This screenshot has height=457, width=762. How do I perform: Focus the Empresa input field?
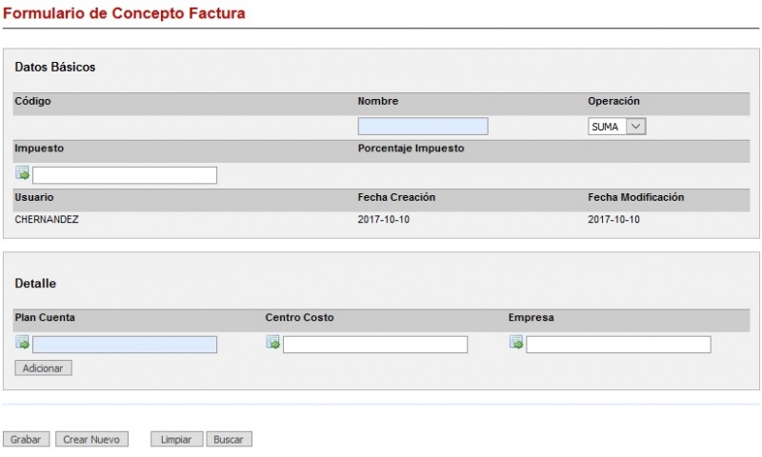pyautogui.click(x=618, y=345)
